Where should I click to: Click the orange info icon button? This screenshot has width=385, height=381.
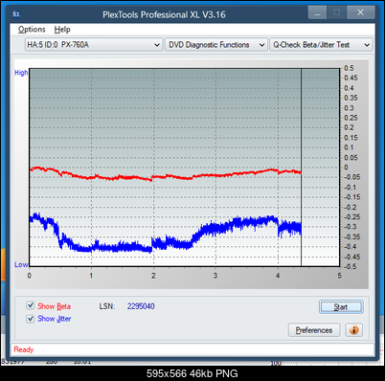tap(354, 330)
